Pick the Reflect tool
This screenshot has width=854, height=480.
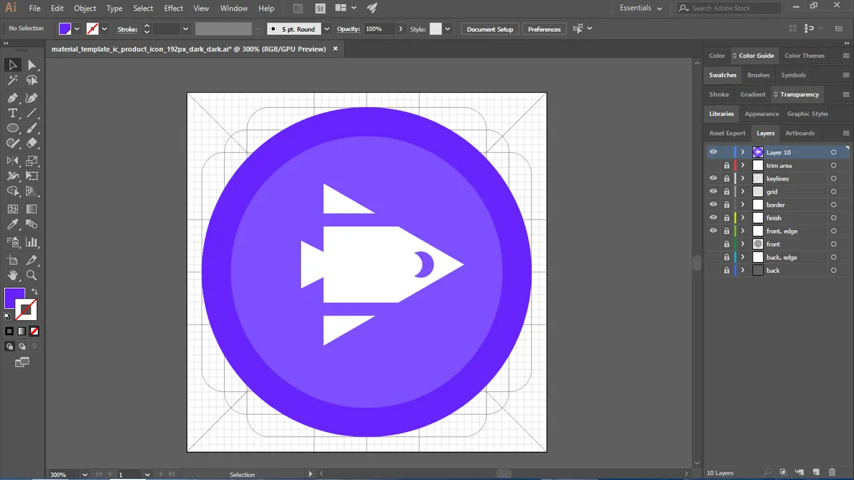click(x=13, y=161)
